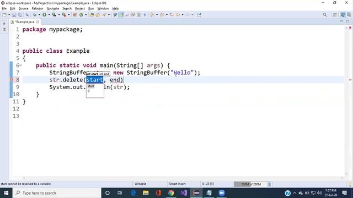Select 'start' in the parameter proposal popup
This screenshot has width=353, height=198.
point(91,86)
